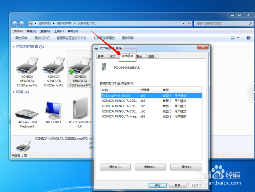The width and height of the screenshot is (255, 192).
Task: Switch to the 表单 tab
Action: click(102, 56)
